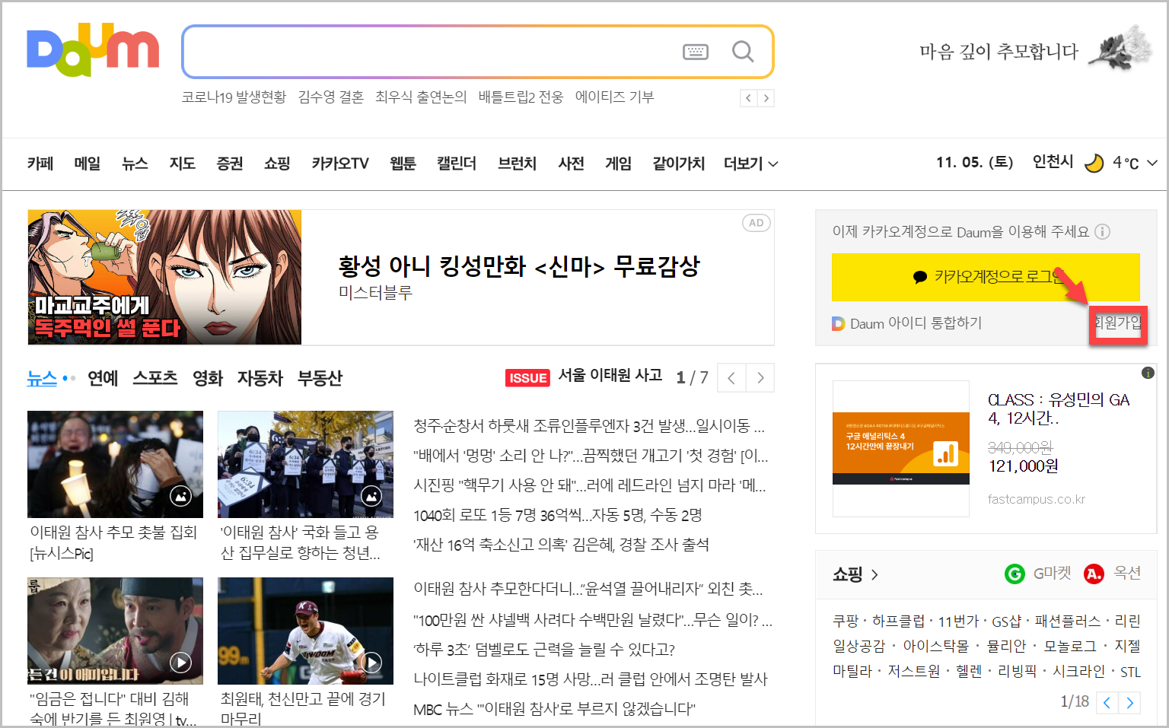Image resolution: width=1169 pixels, height=728 pixels.
Task: Select the 연예 news tab
Action: coord(103,378)
